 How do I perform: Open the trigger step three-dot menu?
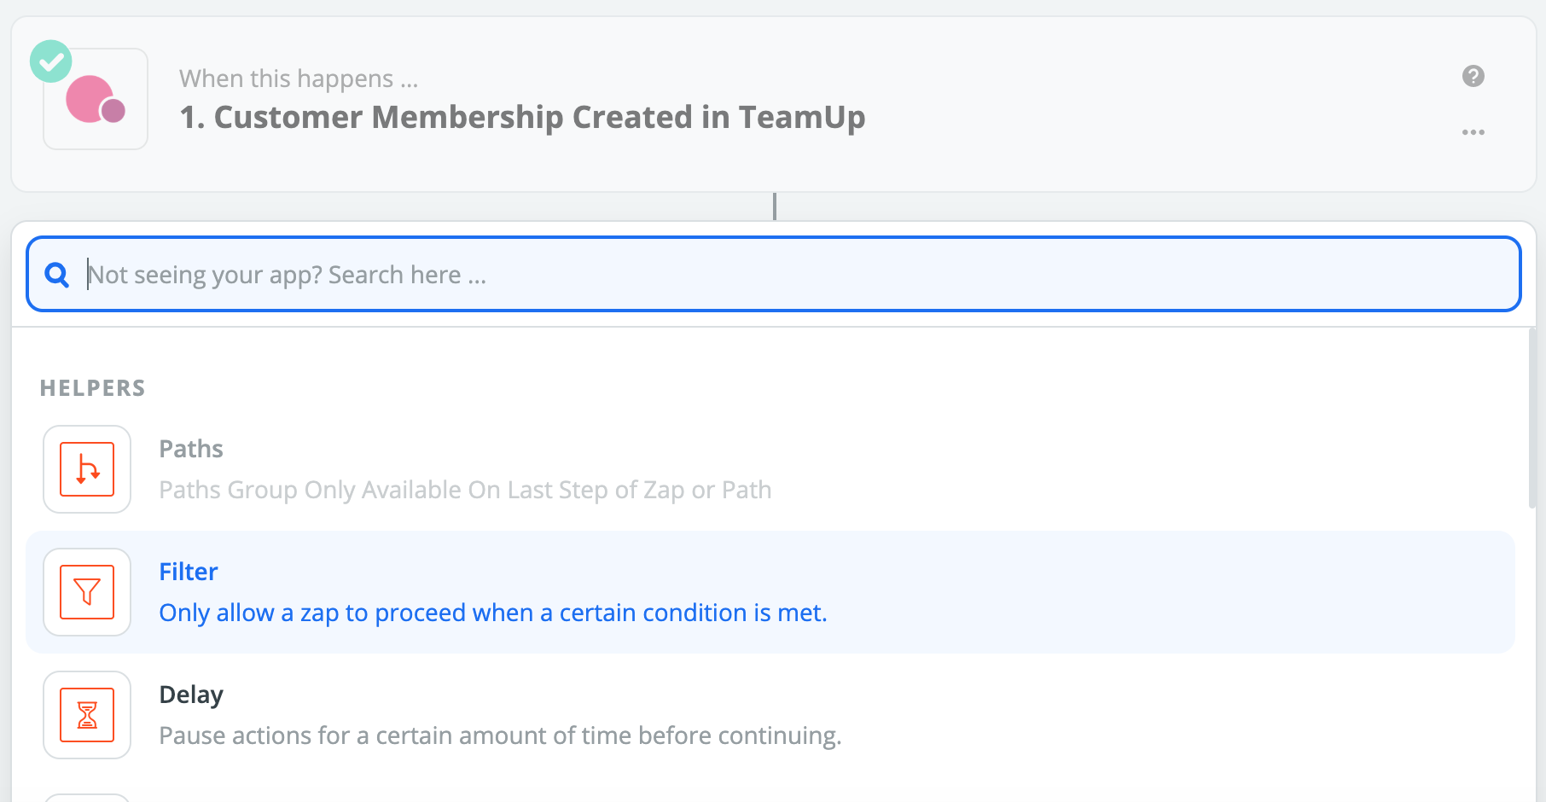pyautogui.click(x=1473, y=132)
